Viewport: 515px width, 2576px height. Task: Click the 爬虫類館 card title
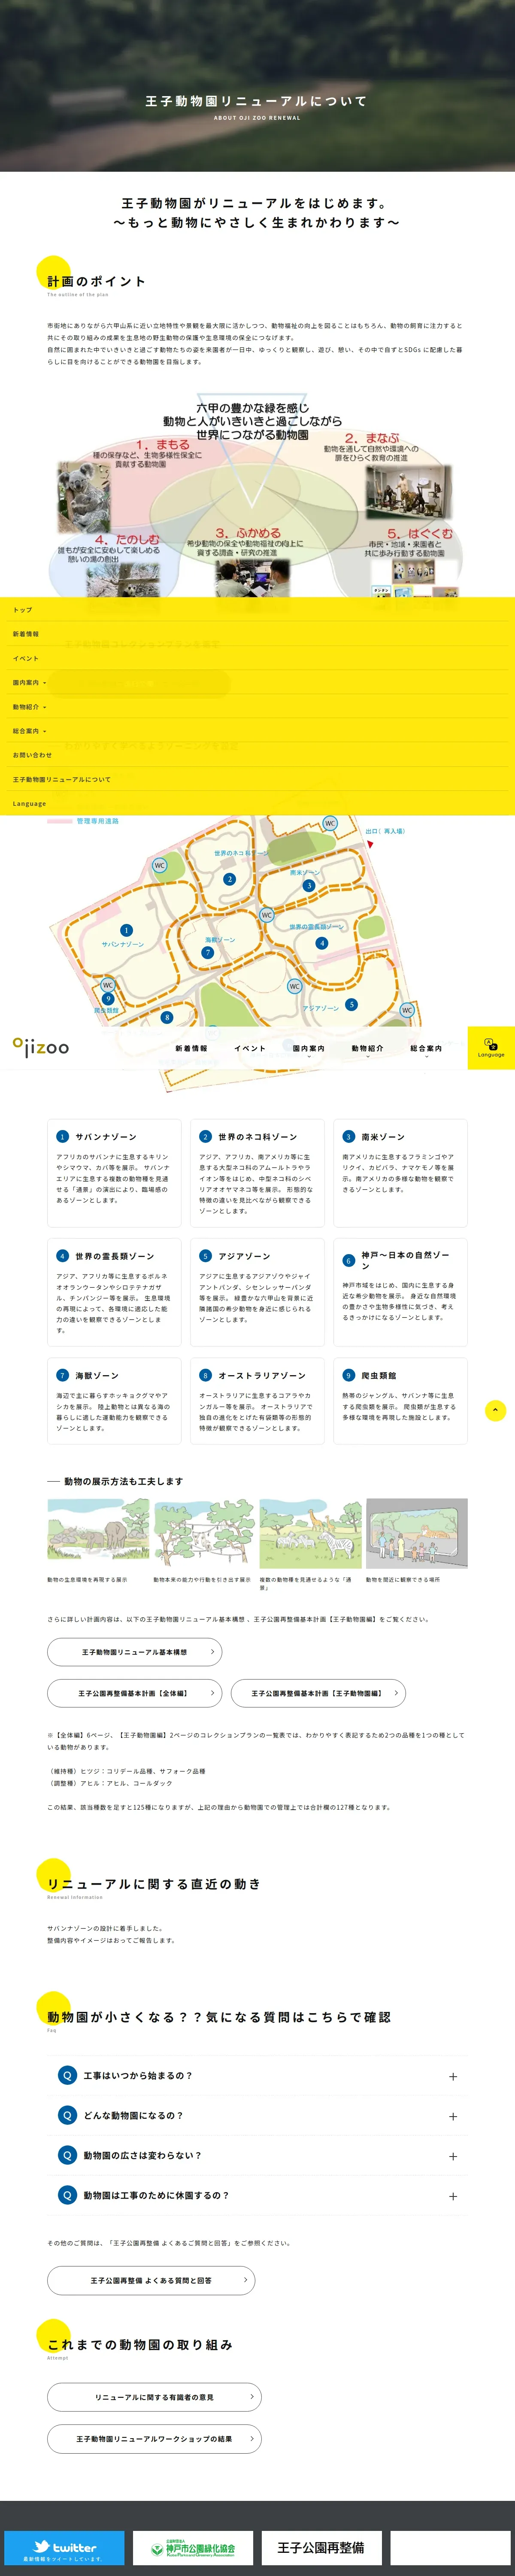coord(378,1375)
